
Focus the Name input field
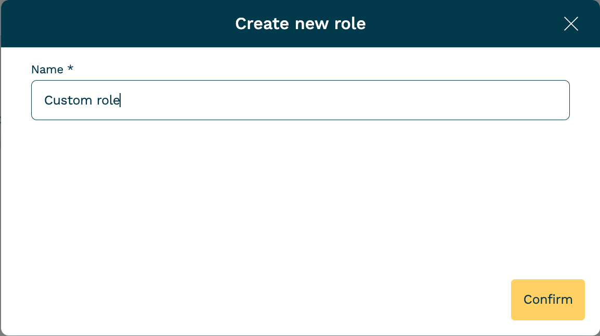pos(300,100)
